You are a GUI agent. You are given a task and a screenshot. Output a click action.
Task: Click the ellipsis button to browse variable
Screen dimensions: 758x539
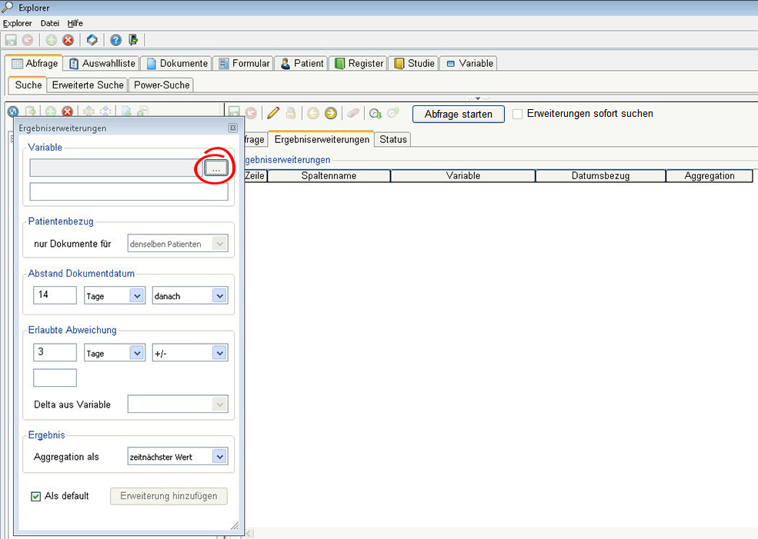[216, 168]
